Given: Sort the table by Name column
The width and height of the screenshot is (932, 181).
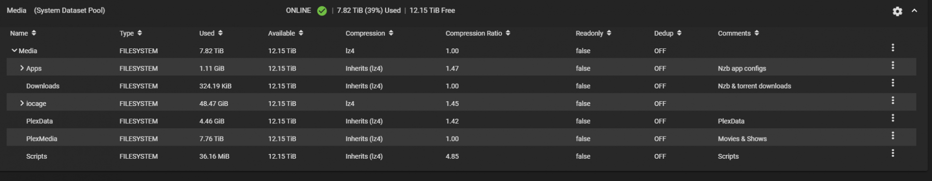Looking at the screenshot, I should pos(23,33).
